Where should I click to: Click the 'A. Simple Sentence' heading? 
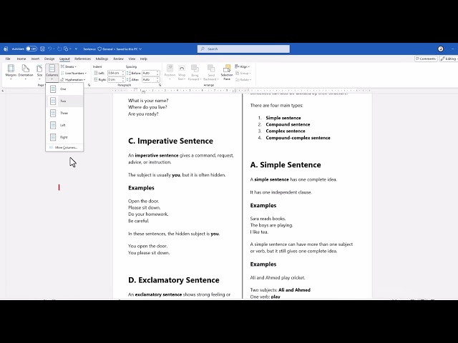click(286, 165)
